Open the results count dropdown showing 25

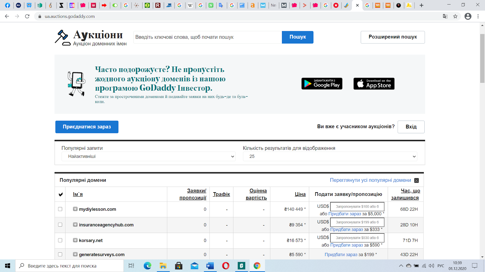[x=330, y=157]
